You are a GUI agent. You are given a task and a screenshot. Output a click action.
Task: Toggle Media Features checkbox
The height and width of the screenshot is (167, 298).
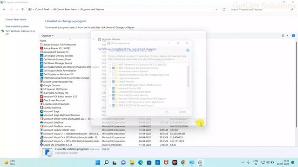click(x=114, y=82)
